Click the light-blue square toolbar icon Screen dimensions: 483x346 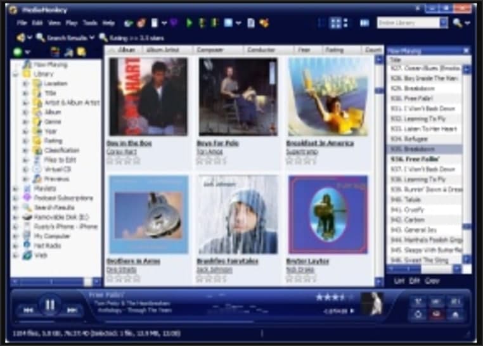228,23
